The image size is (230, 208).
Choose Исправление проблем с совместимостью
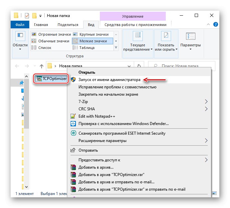click(x=139, y=87)
